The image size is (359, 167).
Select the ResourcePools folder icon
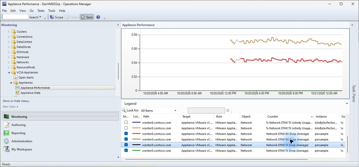[x=13, y=67]
